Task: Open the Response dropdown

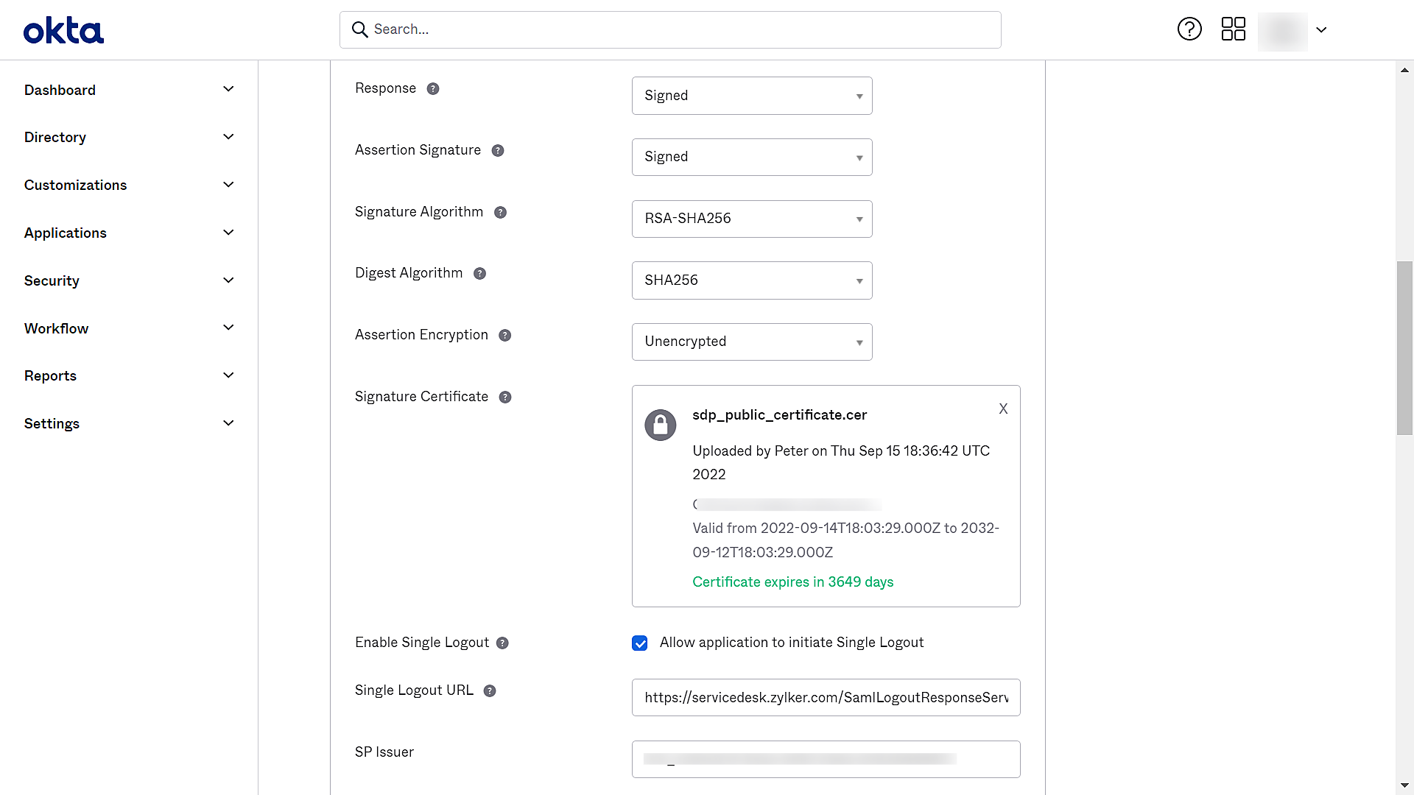Action: (752, 96)
